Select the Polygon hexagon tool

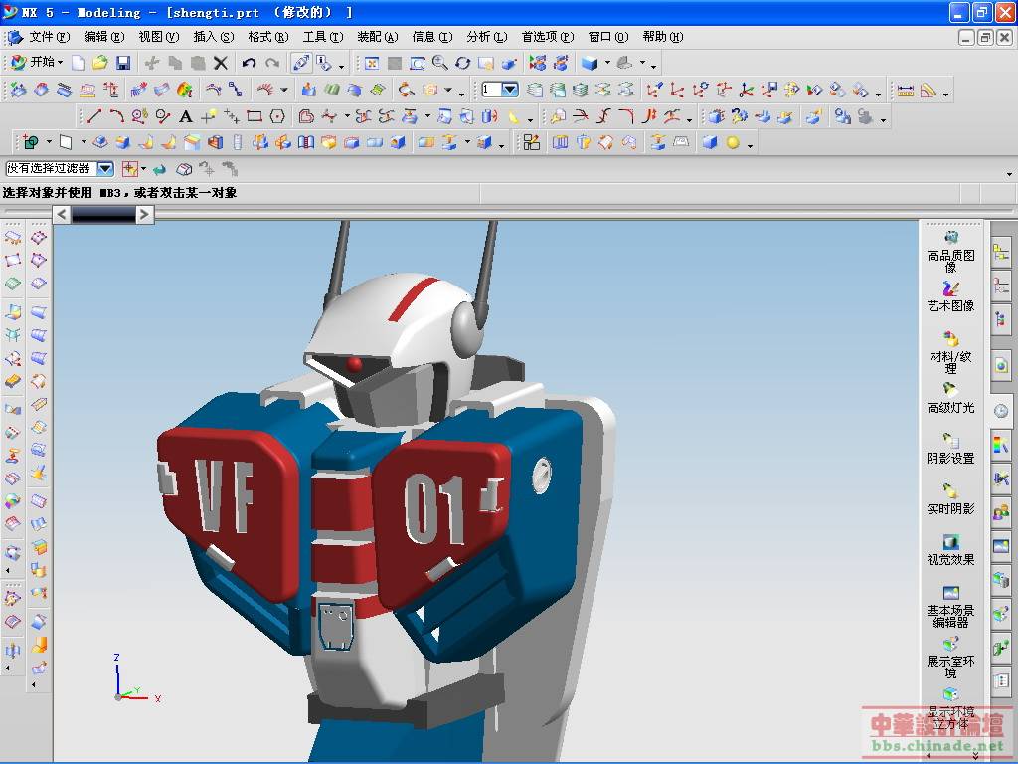278,116
